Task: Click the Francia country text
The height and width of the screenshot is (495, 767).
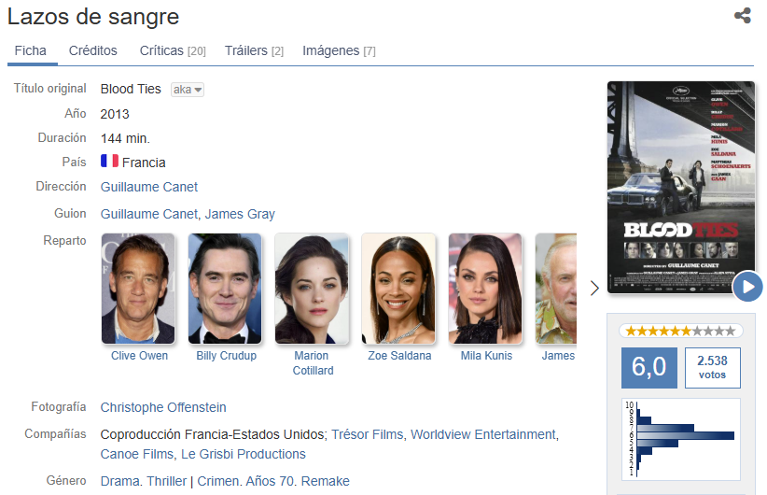Action: pyautogui.click(x=144, y=163)
